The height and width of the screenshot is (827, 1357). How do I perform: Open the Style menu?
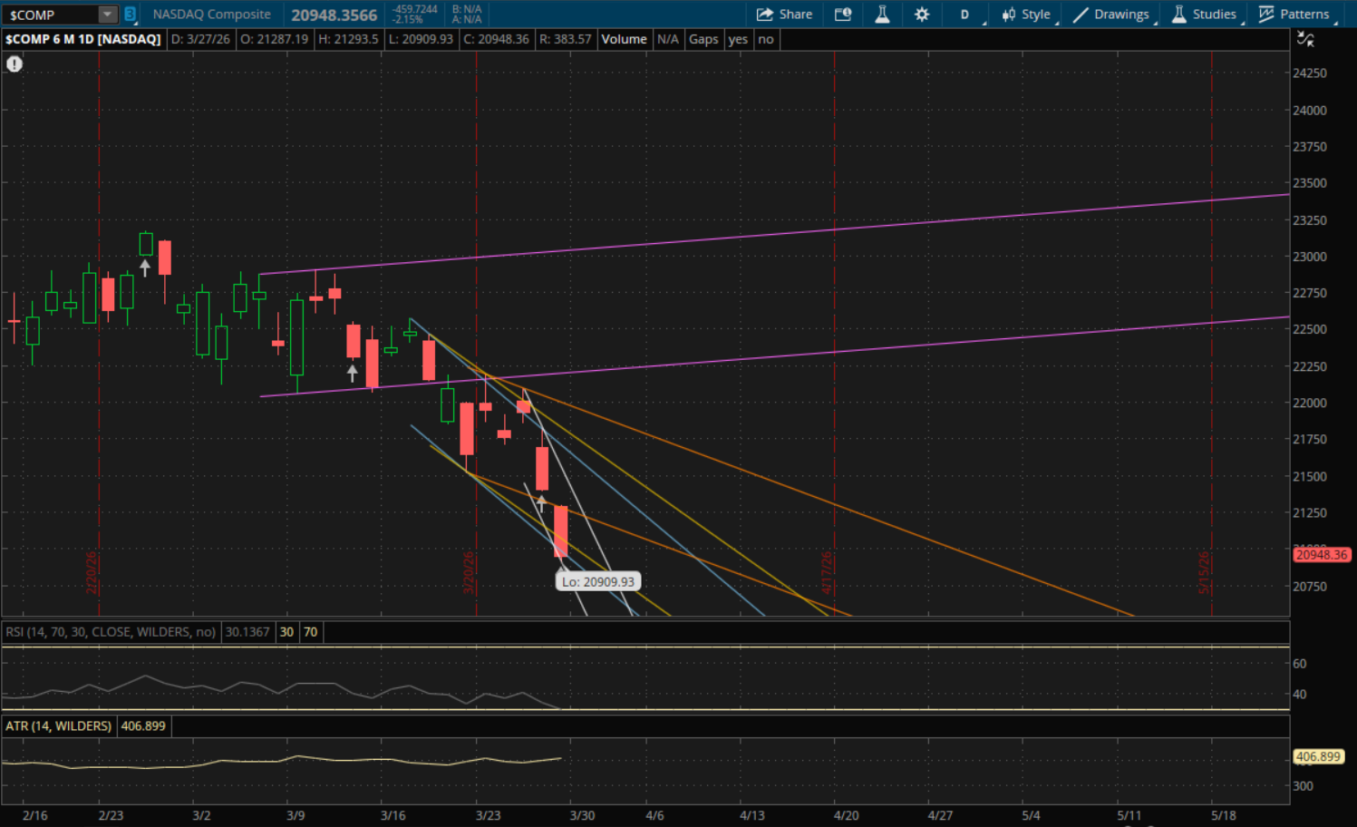tap(1026, 15)
